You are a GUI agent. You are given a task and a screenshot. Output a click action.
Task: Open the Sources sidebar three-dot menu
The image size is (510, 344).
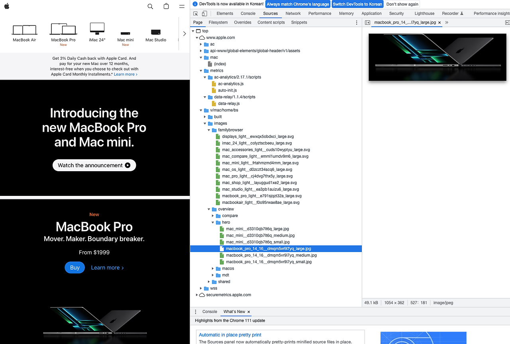[x=357, y=23]
